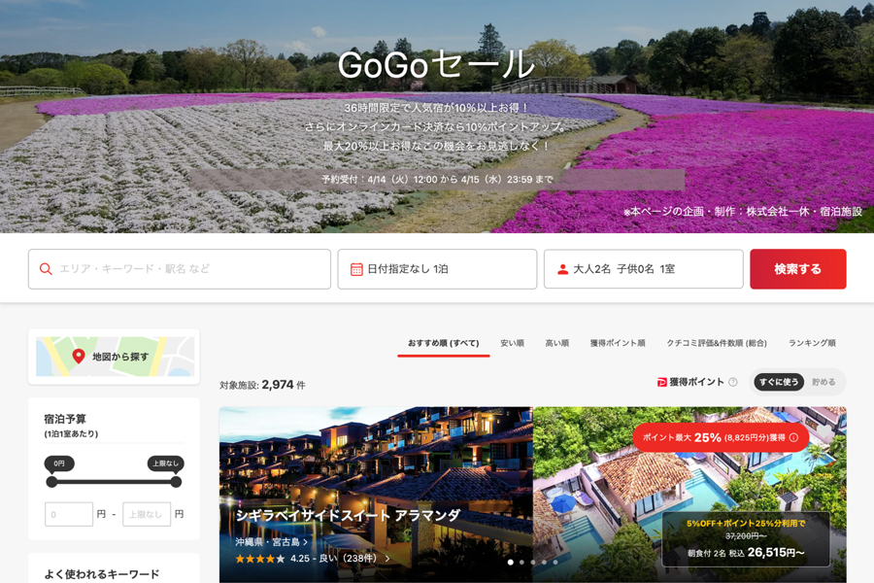Sort by 安い順 tab
Screen dimensions: 874x583
pyautogui.click(x=512, y=343)
